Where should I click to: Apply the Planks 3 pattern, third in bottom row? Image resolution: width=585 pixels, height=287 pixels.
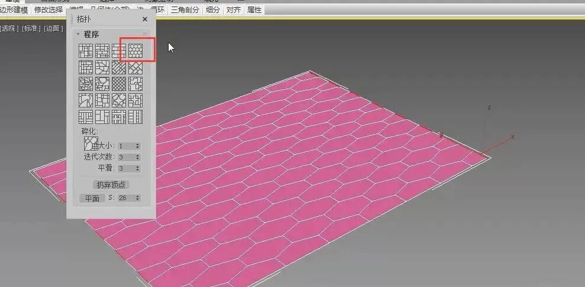[x=119, y=116]
